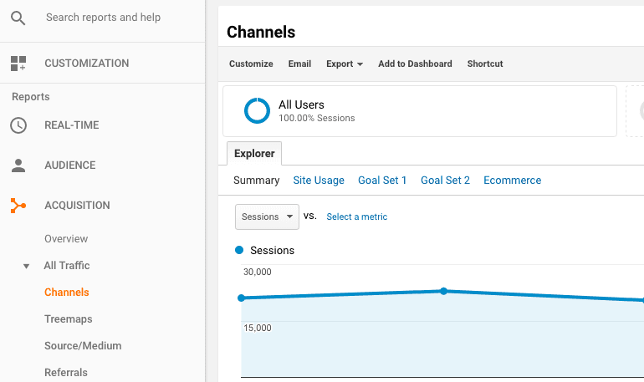Open the Source/Medium report
Image resolution: width=644 pixels, height=382 pixels.
(x=83, y=346)
